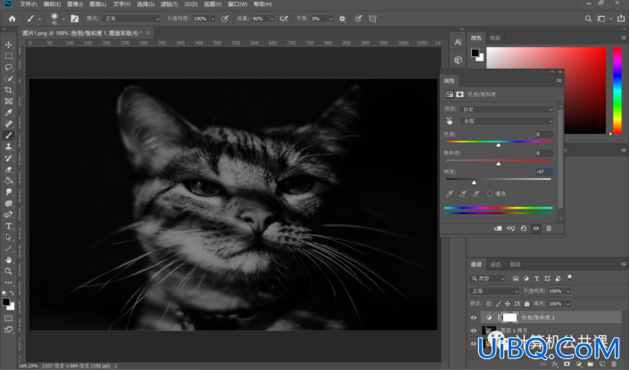Click the 明度 lightness slider handle
The height and width of the screenshot is (370, 629).
tap(474, 183)
